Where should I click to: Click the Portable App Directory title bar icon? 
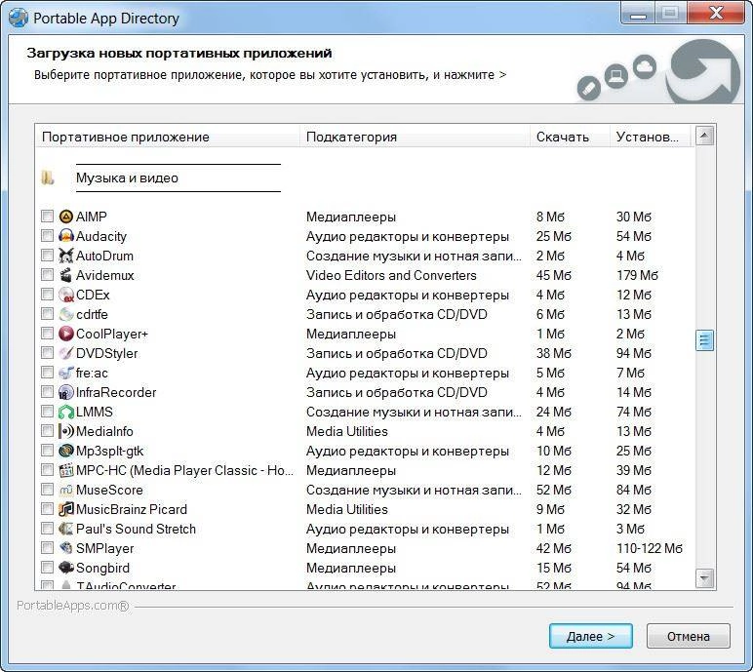coord(19,19)
